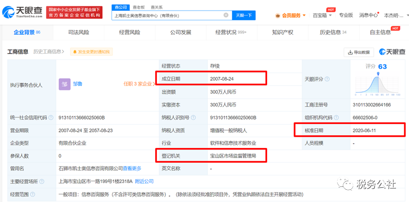Click the 经营状态 value 存续
Screen dimensions: 409x202
[x=215, y=66]
